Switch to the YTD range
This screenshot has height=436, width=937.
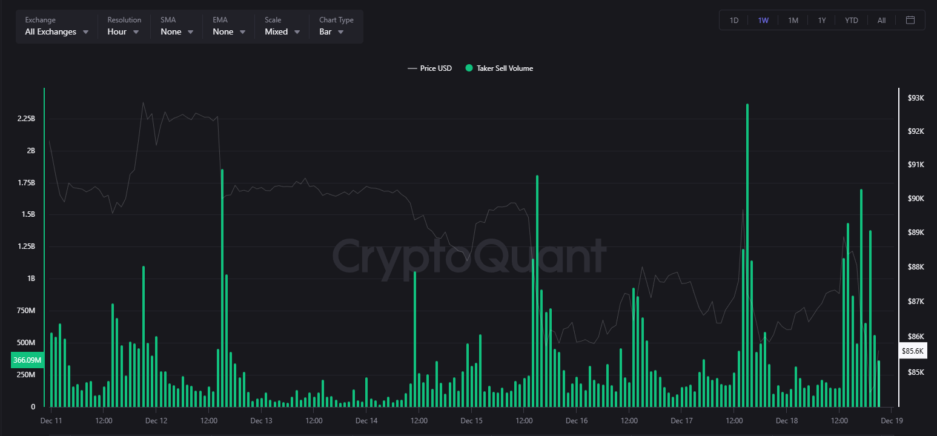tap(851, 19)
